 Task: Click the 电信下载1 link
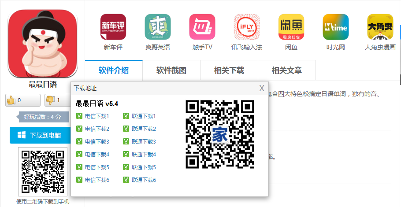coord(97,116)
